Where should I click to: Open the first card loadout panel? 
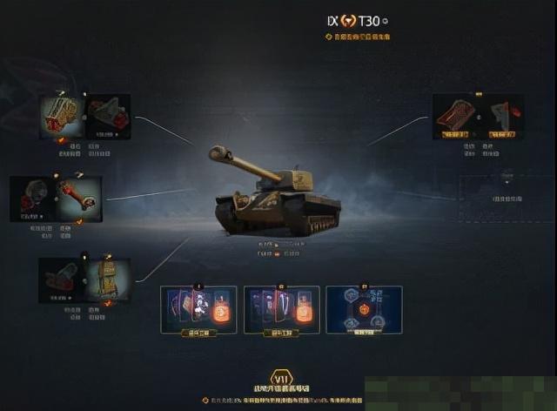click(198, 310)
